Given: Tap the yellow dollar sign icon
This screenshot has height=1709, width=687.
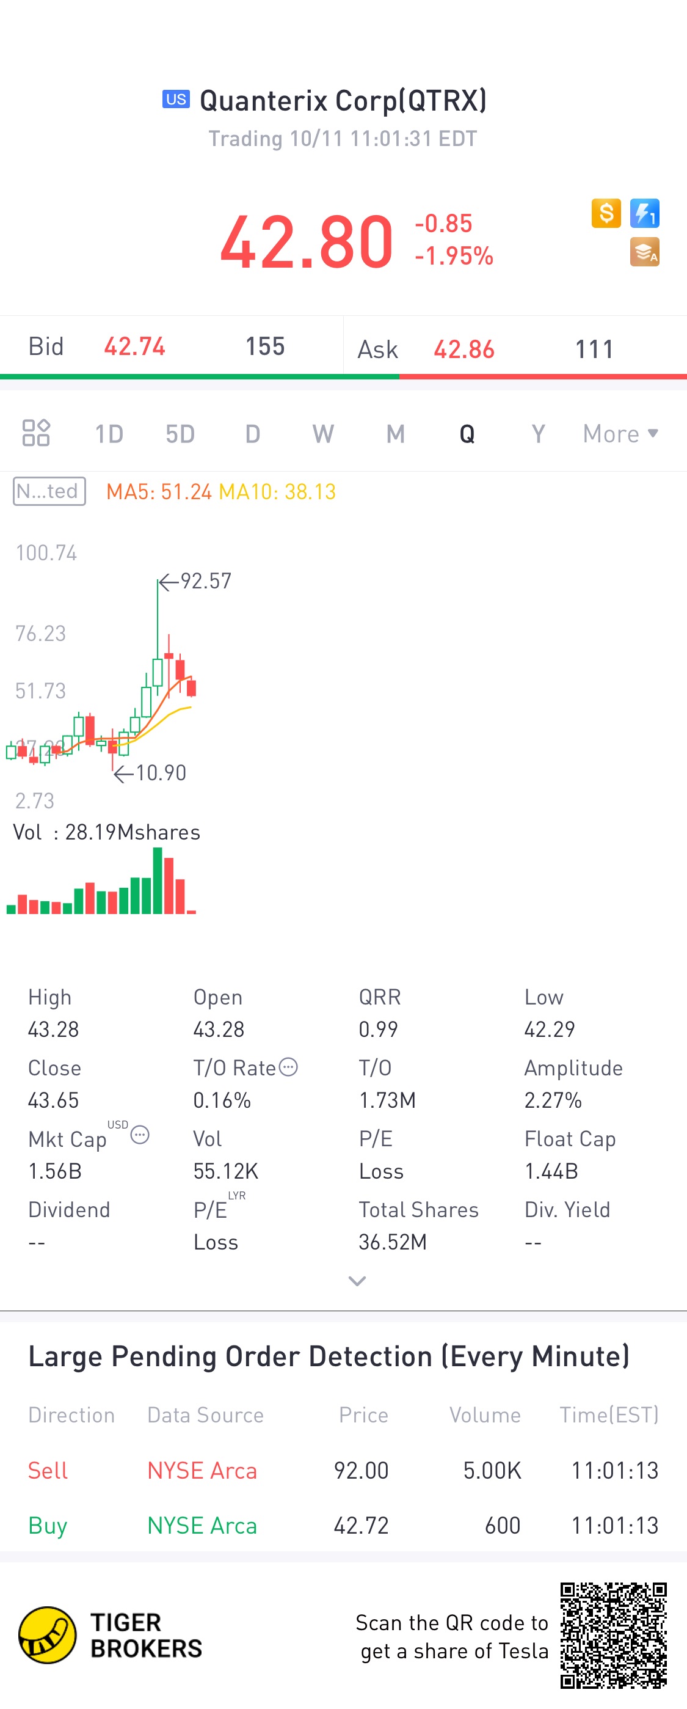Looking at the screenshot, I should [605, 214].
